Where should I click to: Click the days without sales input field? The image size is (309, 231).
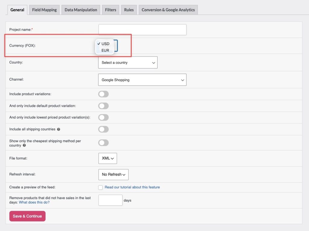pos(110,200)
